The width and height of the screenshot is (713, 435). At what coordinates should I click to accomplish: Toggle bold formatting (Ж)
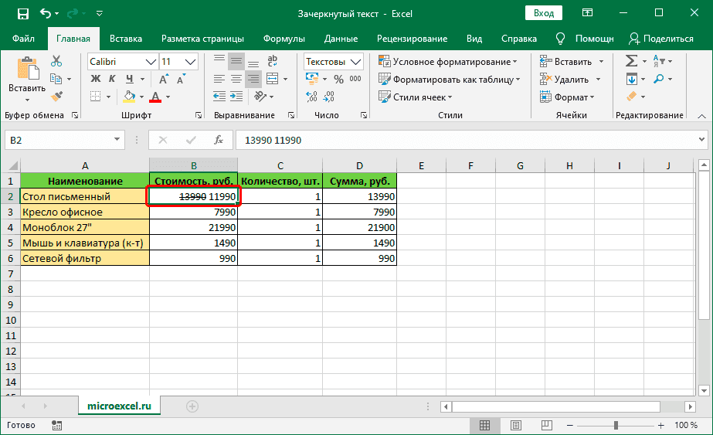pos(96,78)
